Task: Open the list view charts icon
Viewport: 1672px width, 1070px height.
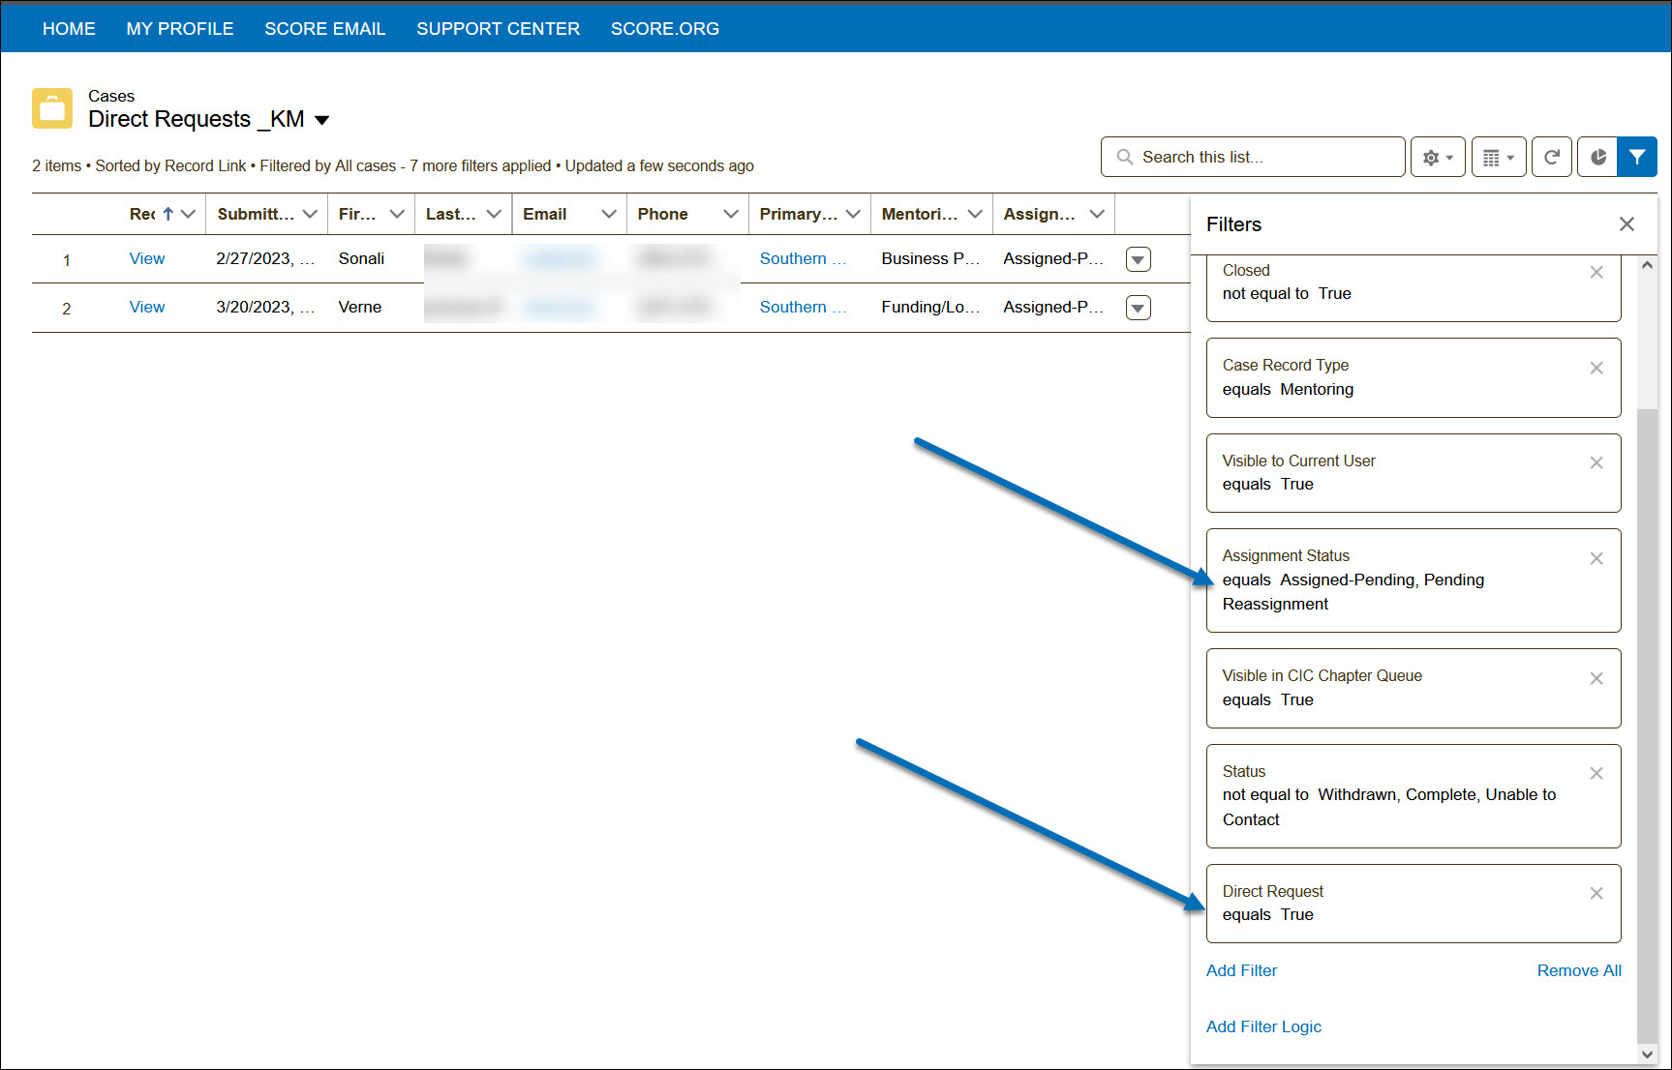Action: click(1597, 157)
